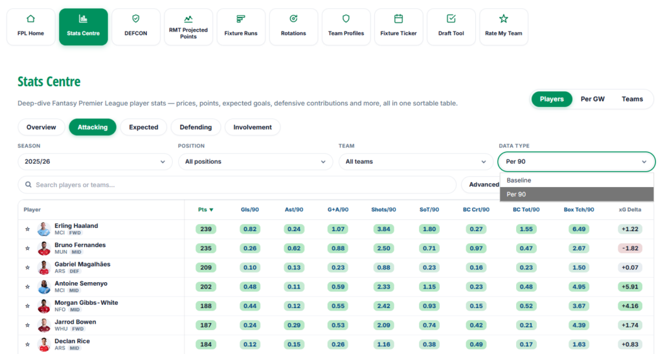Star Antoine Semenyo as a favourite
The height and width of the screenshot is (354, 663).
point(27,287)
